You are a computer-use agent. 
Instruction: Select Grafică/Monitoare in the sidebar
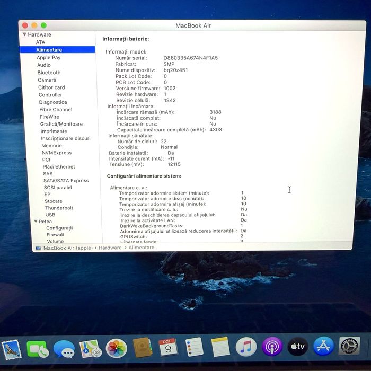coord(61,124)
